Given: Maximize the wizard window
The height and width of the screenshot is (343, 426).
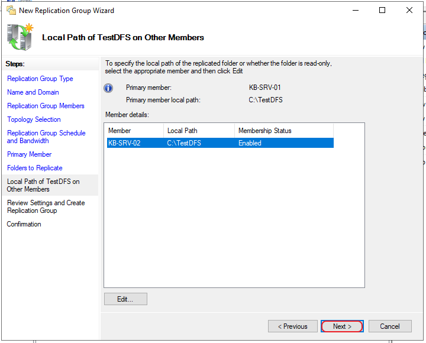Looking at the screenshot, I should (382, 10).
